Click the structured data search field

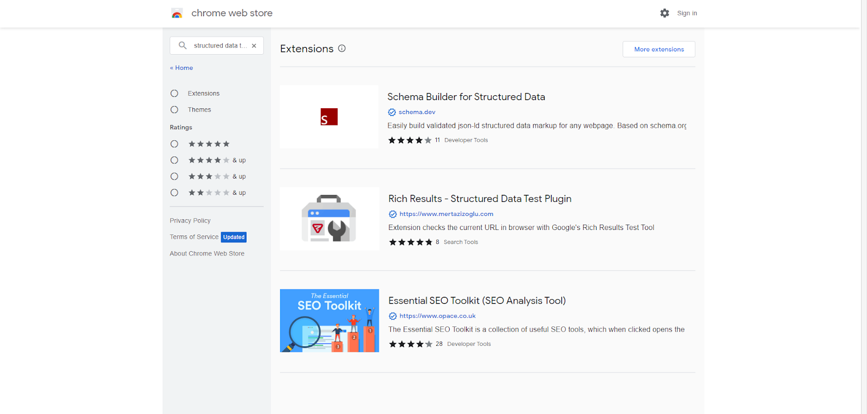point(220,45)
